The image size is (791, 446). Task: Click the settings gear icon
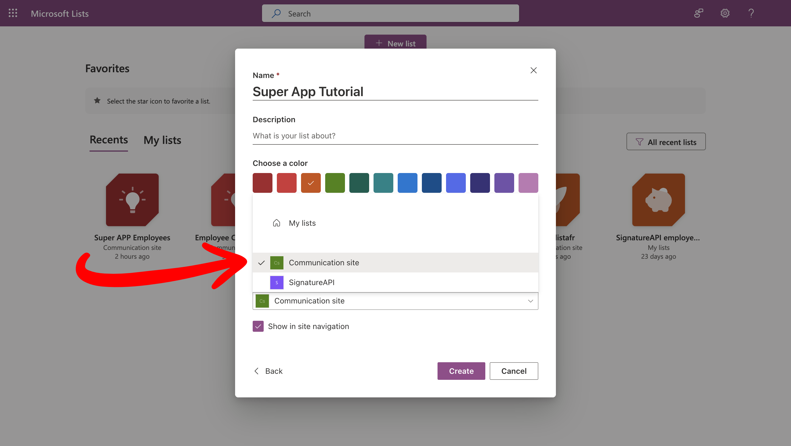coord(725,13)
